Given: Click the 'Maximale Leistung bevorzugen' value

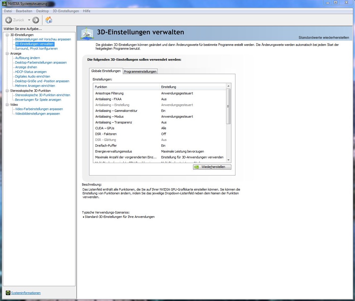Looking at the screenshot, I should (x=183, y=151).
